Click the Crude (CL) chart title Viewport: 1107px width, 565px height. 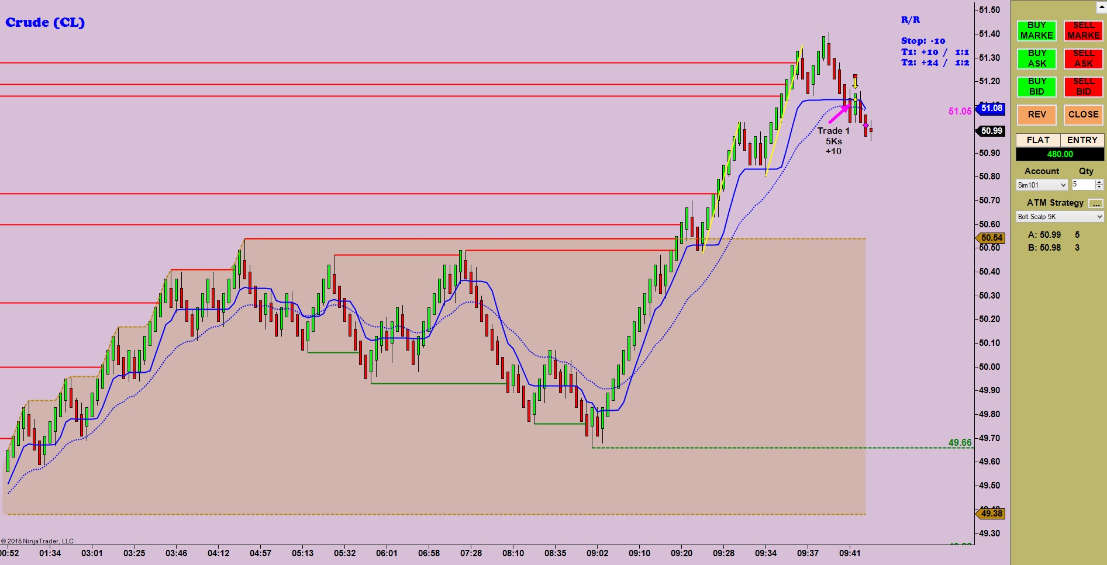(45, 23)
